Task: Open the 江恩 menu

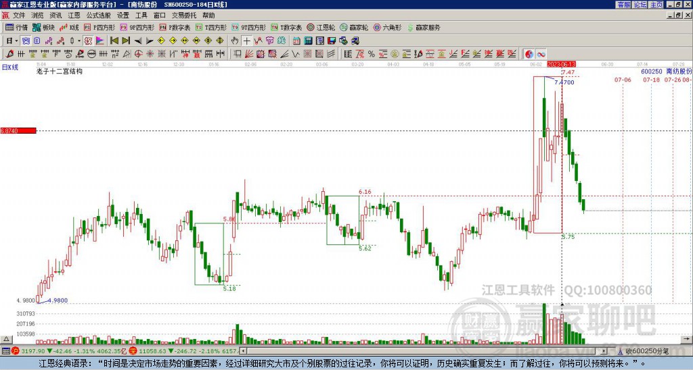Action: pyautogui.click(x=74, y=16)
